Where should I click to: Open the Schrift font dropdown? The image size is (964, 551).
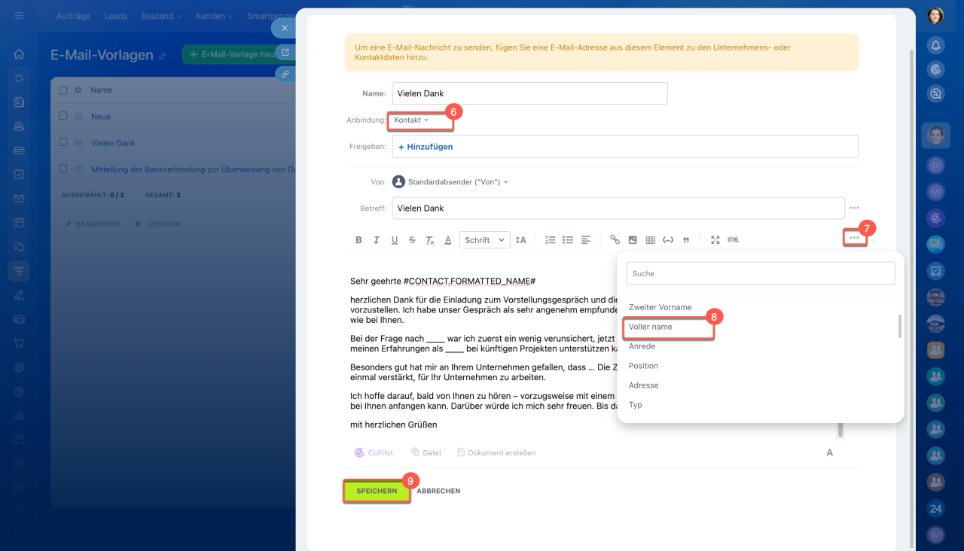click(x=484, y=240)
